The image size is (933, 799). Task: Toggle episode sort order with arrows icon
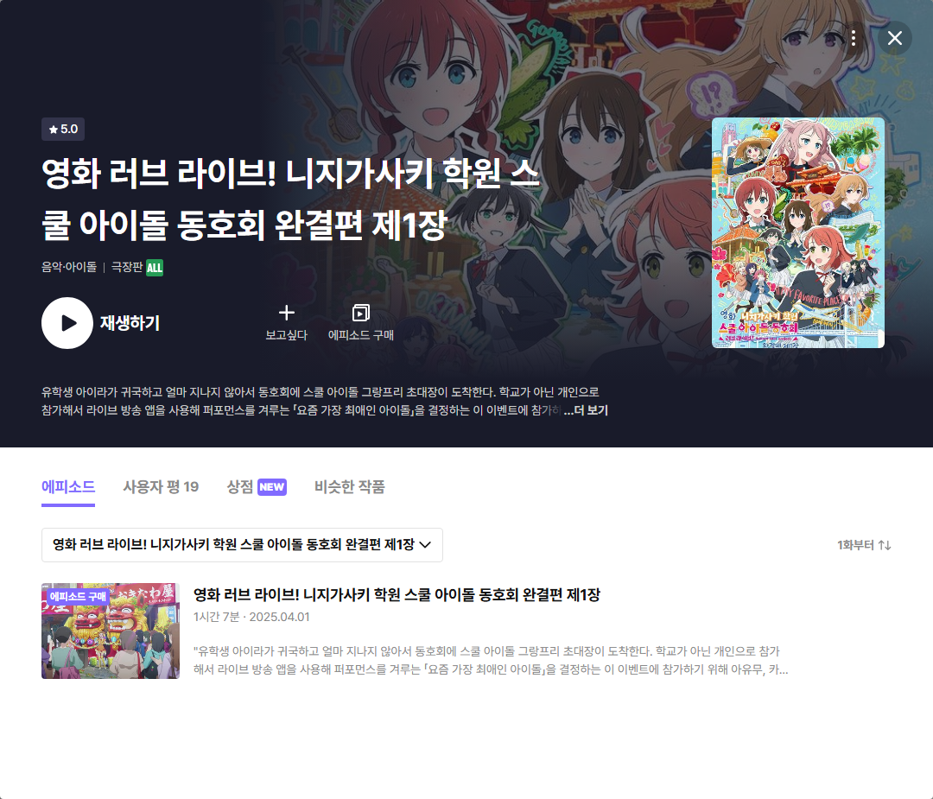pos(885,545)
